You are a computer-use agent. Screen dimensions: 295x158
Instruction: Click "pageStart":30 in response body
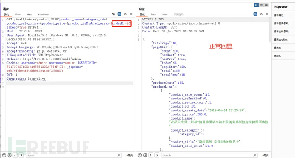pos(173,67)
